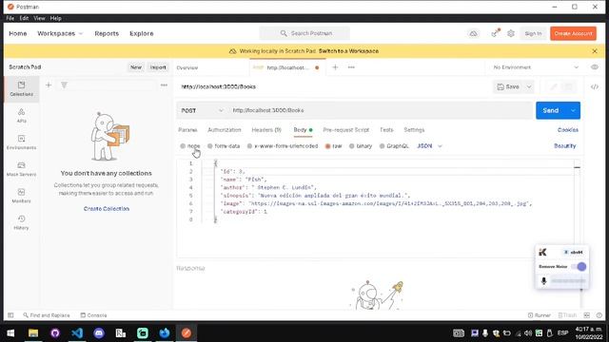
Task: Click Switch to a Workspace link
Action: pyautogui.click(x=349, y=51)
